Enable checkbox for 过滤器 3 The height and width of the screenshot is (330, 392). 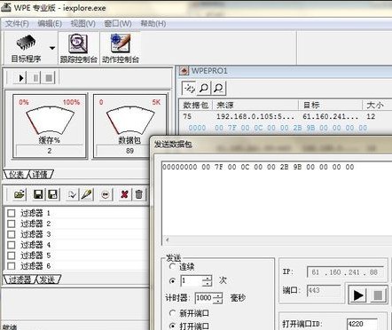12,234
